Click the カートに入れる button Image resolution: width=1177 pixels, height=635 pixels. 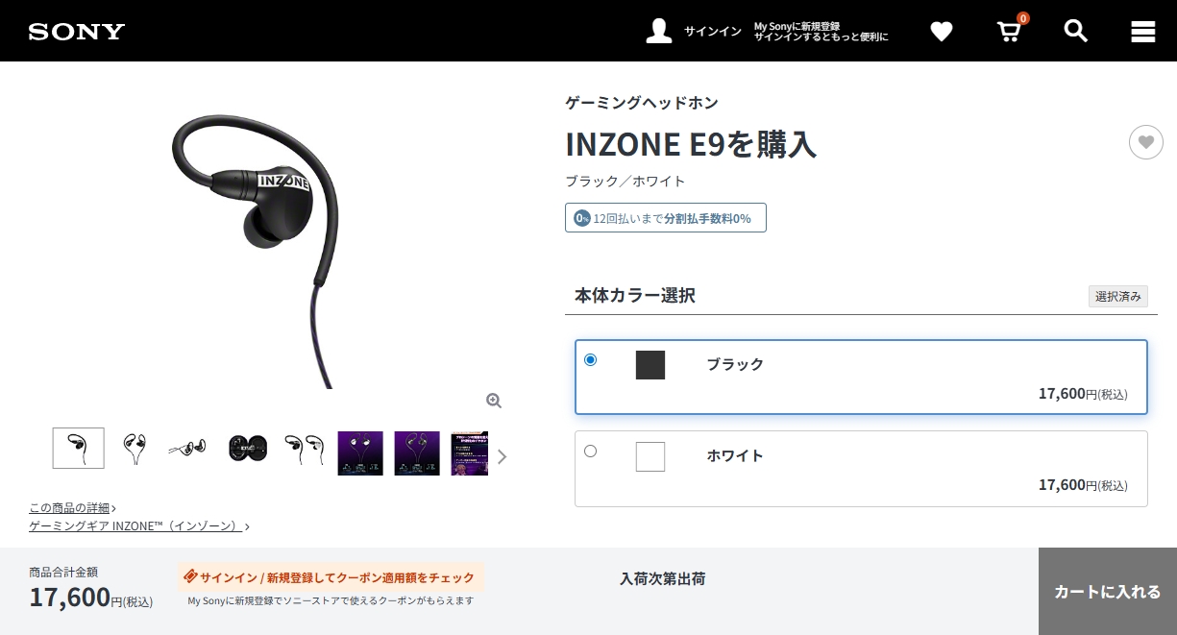[x=1108, y=592]
